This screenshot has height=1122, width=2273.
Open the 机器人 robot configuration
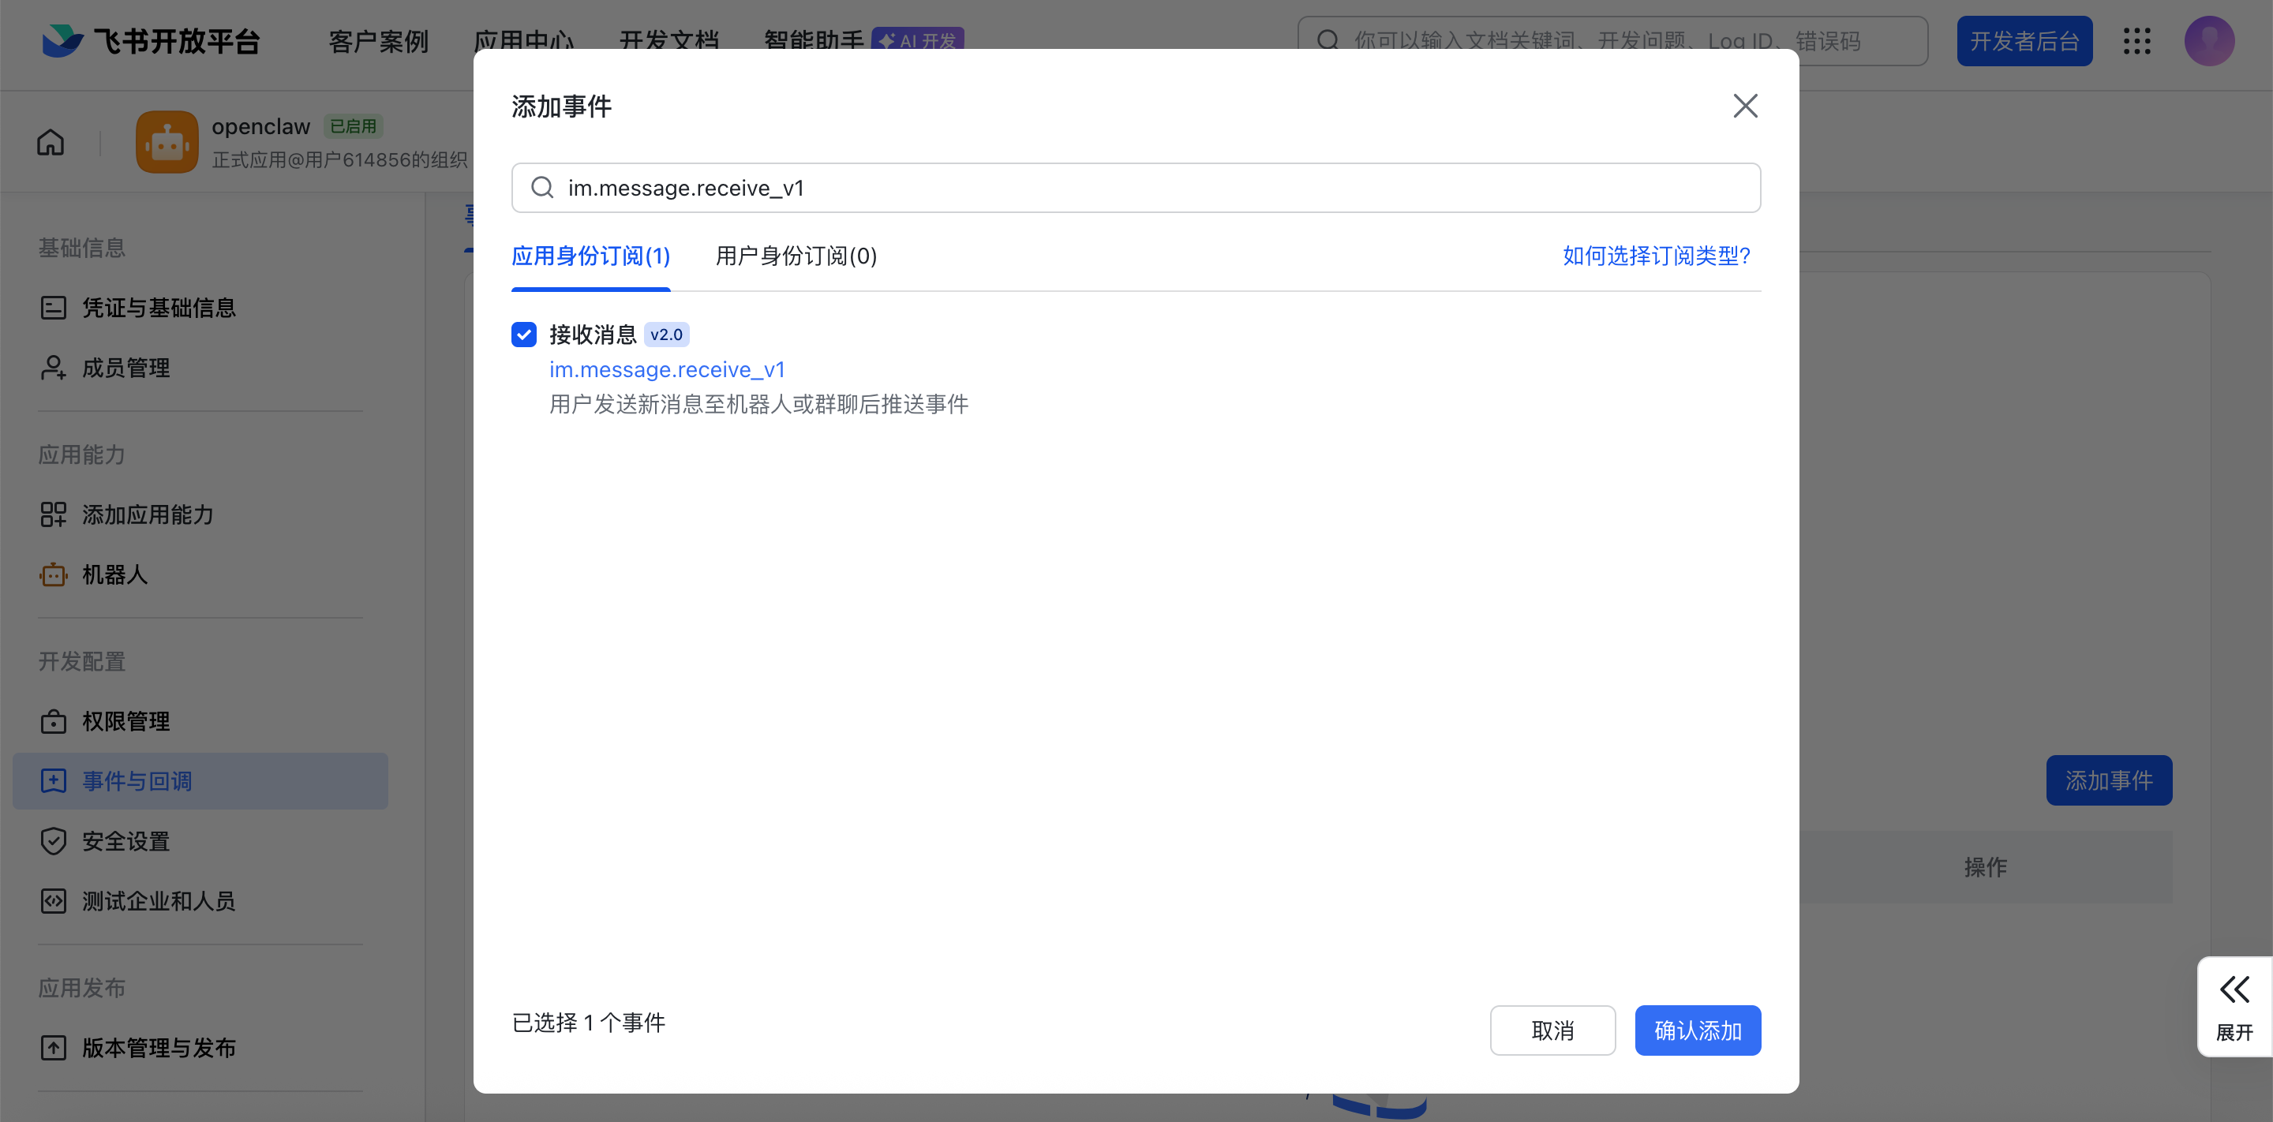click(x=114, y=574)
